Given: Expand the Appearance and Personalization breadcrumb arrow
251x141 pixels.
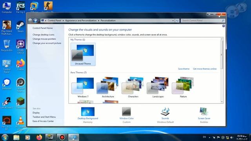Looking at the screenshot, I should click(98, 21).
